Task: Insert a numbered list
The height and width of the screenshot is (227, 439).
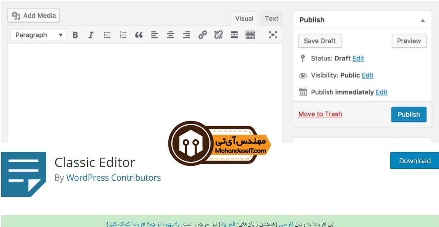Action: point(123,35)
